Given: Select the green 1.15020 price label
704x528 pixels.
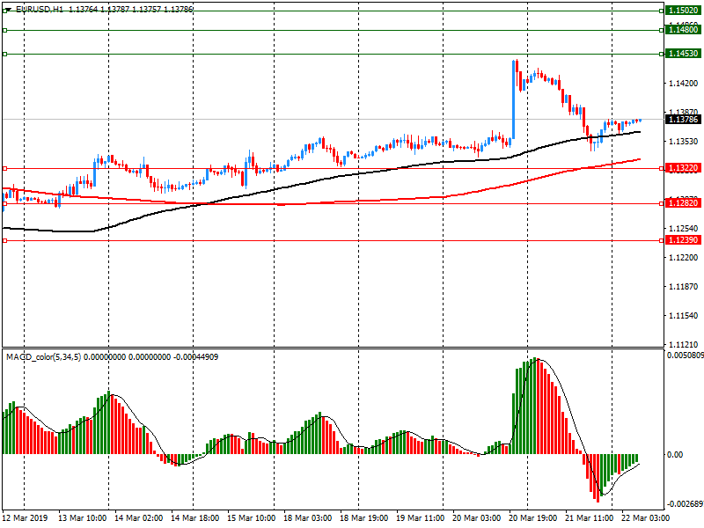Looking at the screenshot, I should pos(683,10).
